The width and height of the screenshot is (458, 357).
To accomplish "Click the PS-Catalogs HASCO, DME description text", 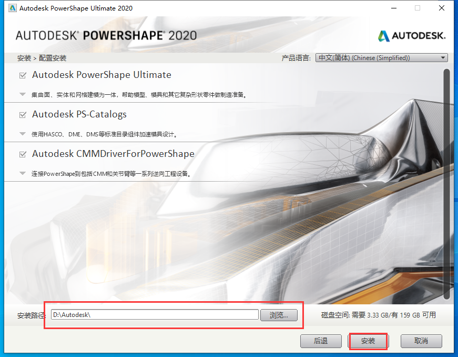I will point(104,134).
